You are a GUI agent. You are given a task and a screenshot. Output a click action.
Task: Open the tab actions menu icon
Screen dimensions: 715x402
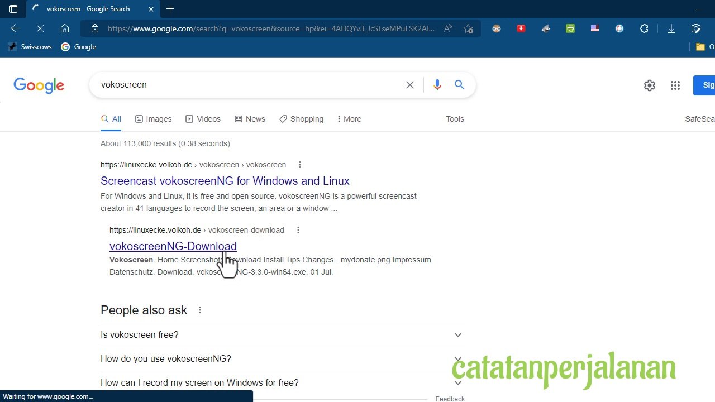13,9
